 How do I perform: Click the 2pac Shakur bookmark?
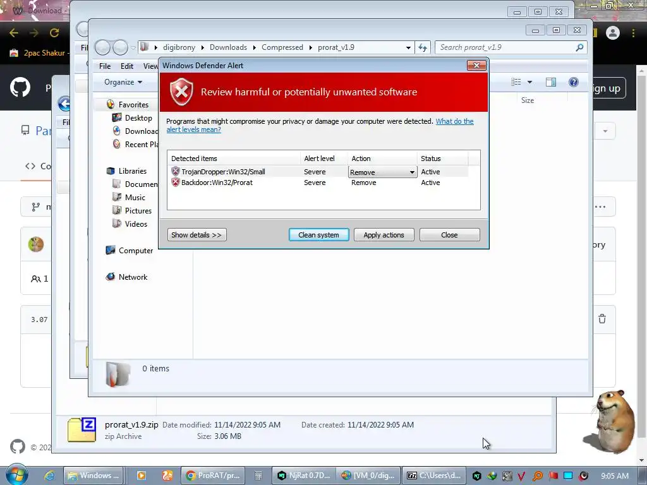point(38,53)
